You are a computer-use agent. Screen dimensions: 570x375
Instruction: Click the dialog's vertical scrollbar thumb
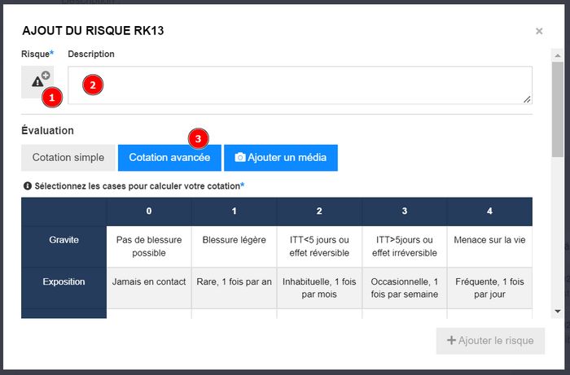click(557, 109)
